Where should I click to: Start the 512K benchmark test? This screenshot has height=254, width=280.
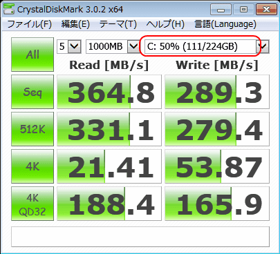[32, 129]
